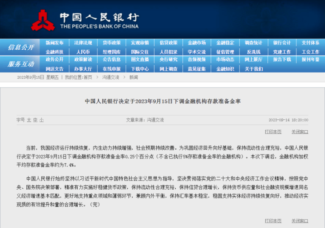
Task: Click bottom 打印本页 print link
Action: pyautogui.click(x=273, y=221)
